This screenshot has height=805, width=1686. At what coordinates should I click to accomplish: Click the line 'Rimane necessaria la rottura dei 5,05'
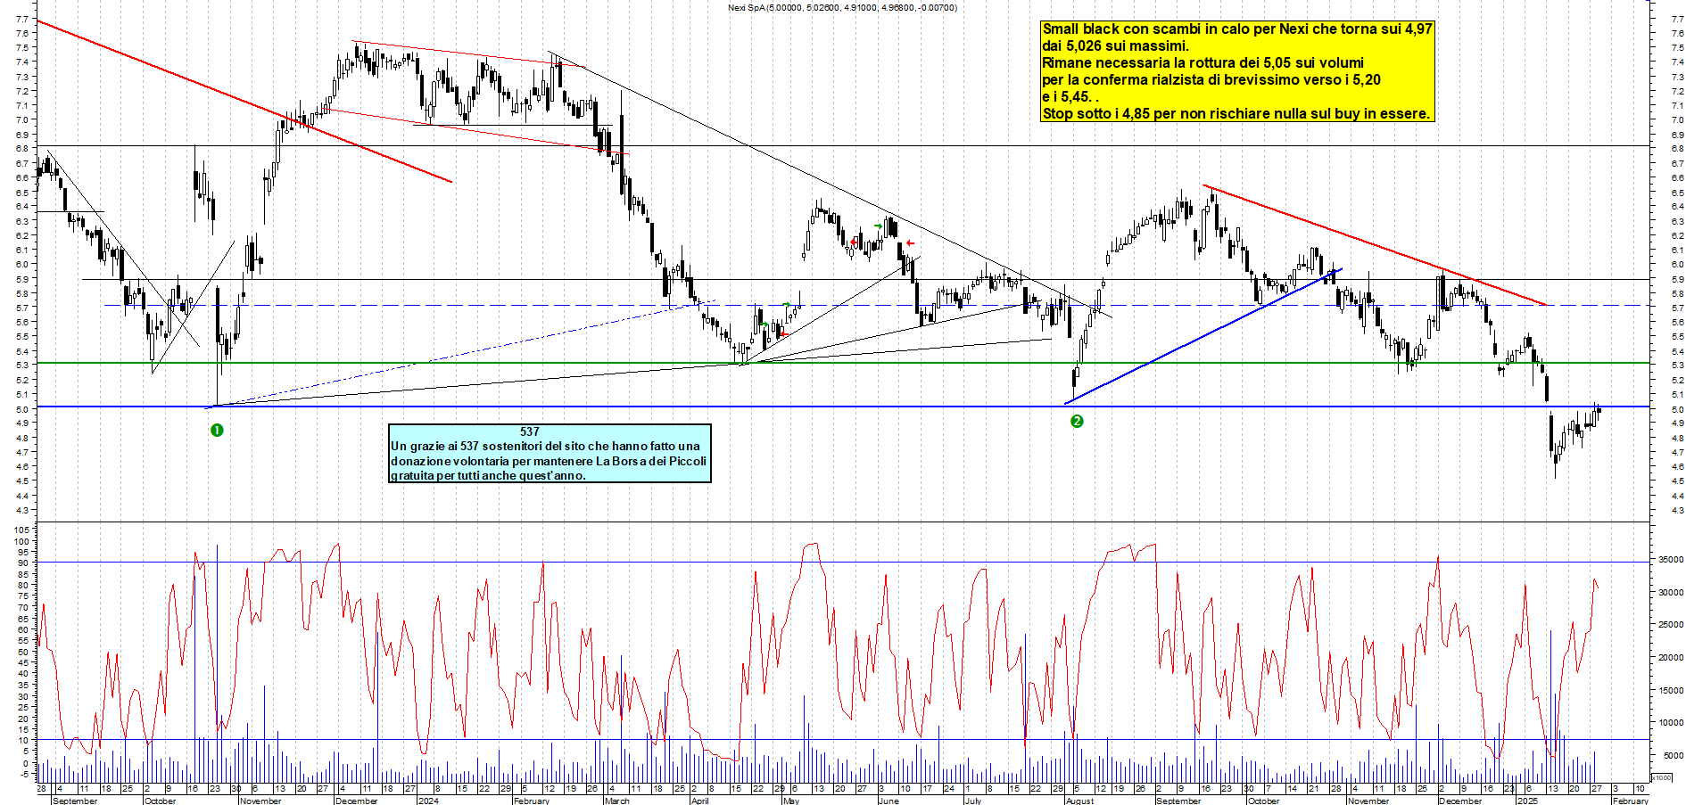1203,63
